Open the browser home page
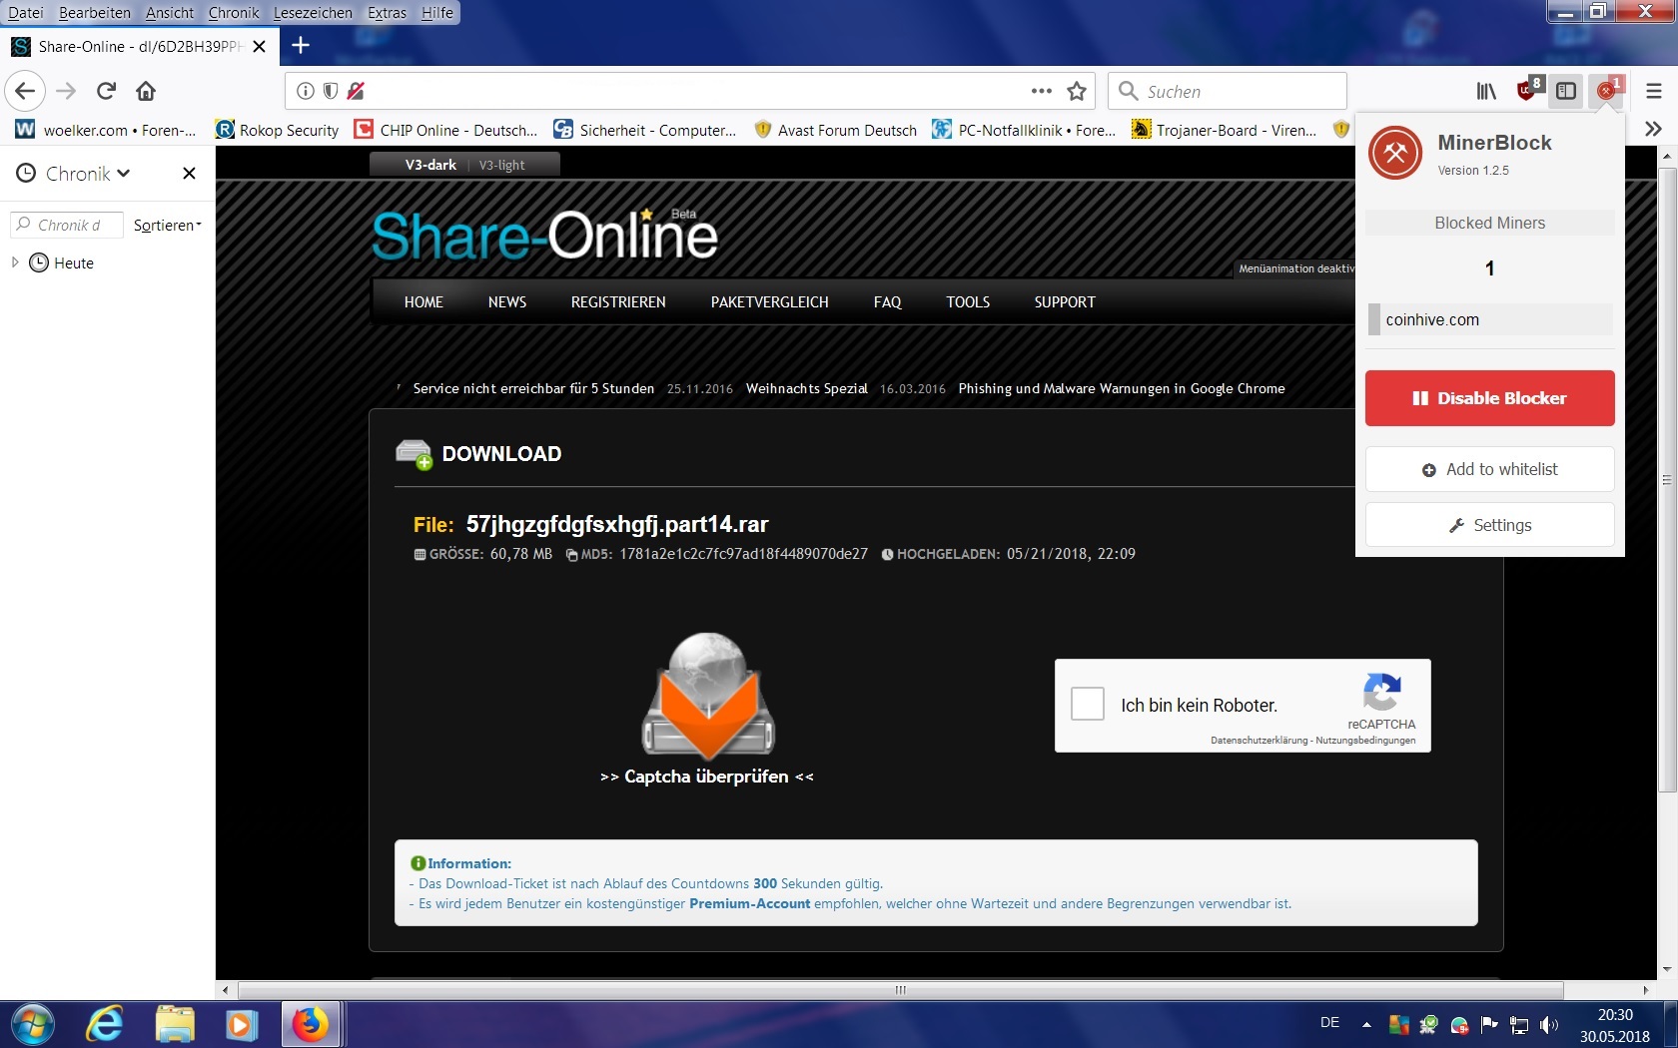1678x1048 pixels. (146, 91)
